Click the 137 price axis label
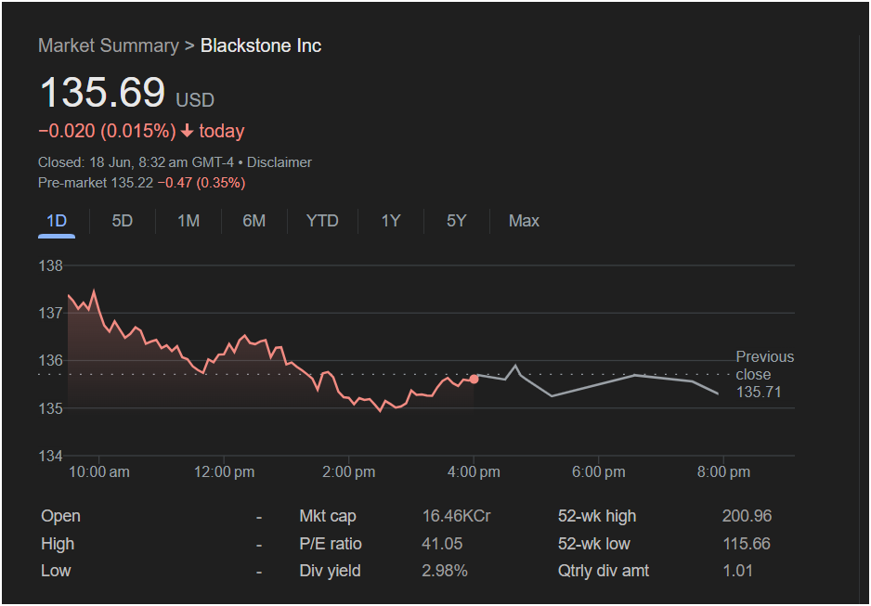Viewport: 871px width, 606px height. [50, 313]
